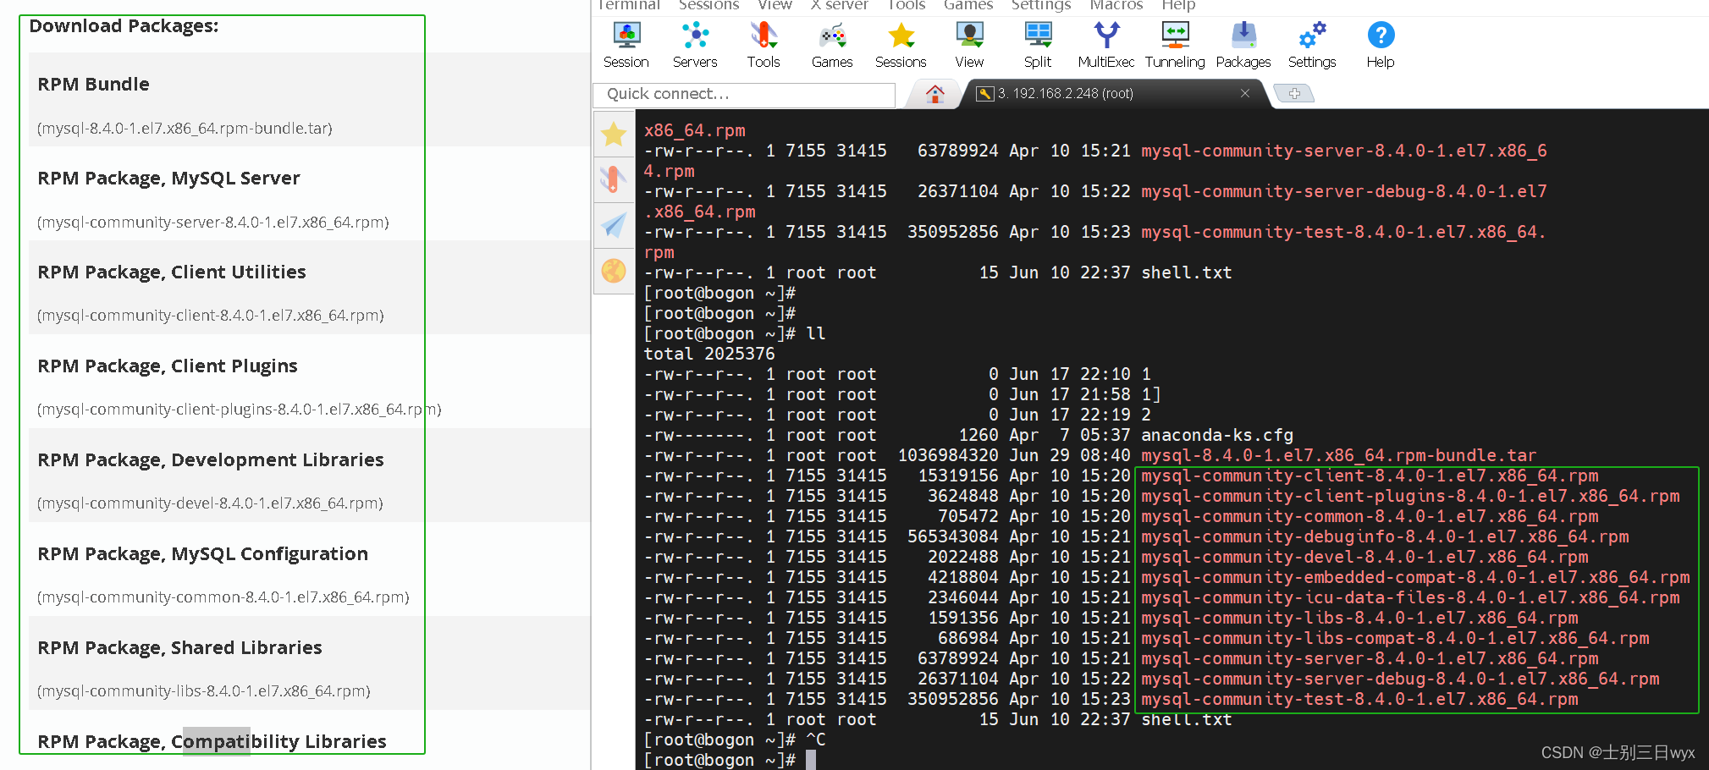Click mysql-8.4.0-1.el7.x86_64.rpm-bundle.tar file name on webpage
The height and width of the screenshot is (770, 1709).
[x=185, y=129]
